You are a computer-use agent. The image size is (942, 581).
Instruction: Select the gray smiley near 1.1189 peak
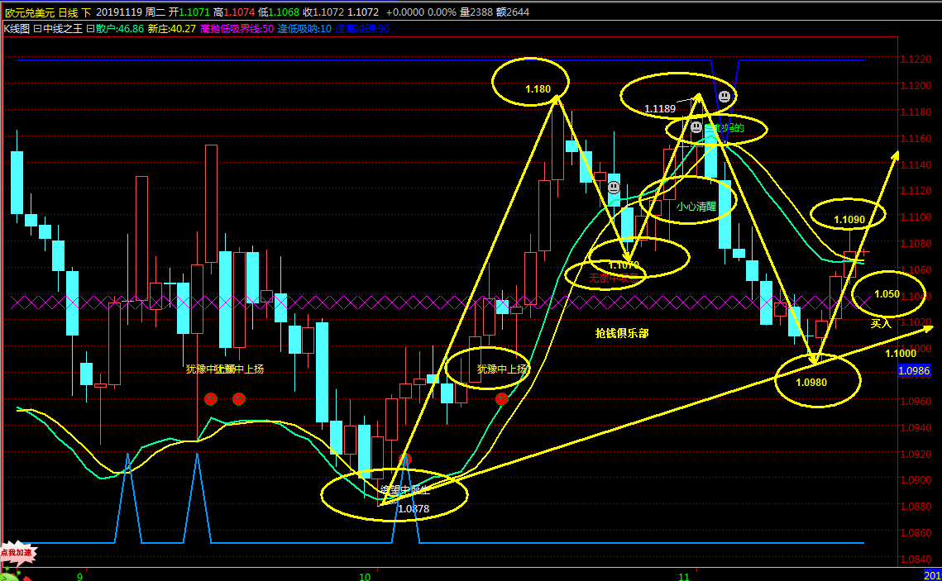click(724, 96)
